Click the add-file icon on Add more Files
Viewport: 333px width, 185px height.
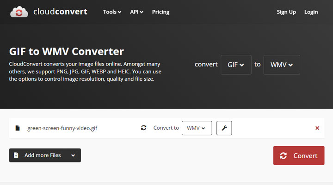pos(17,155)
